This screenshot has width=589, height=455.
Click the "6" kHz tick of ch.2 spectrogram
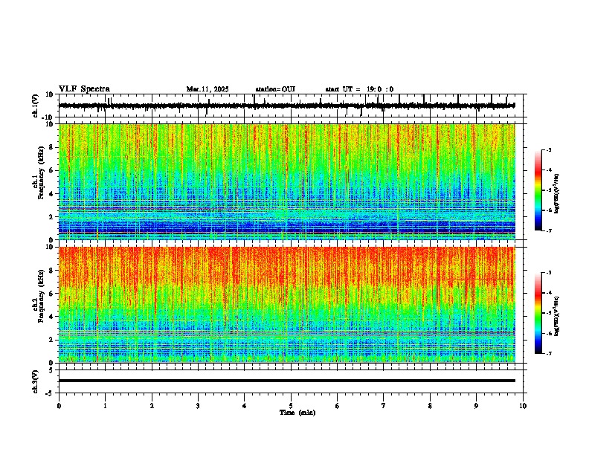click(x=52, y=294)
